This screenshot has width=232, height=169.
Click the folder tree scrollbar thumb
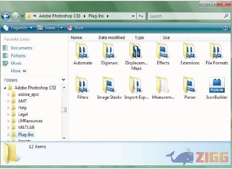64,110
